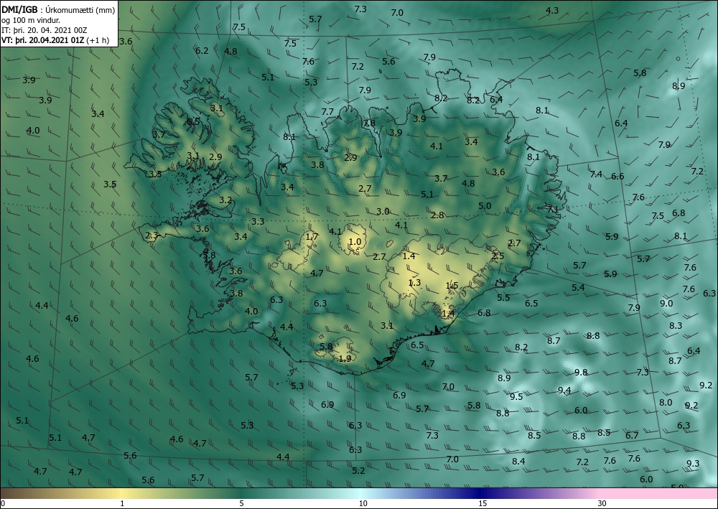Select the 8.4 value near the bottom
The width and height of the screenshot is (718, 509).
tap(518, 461)
